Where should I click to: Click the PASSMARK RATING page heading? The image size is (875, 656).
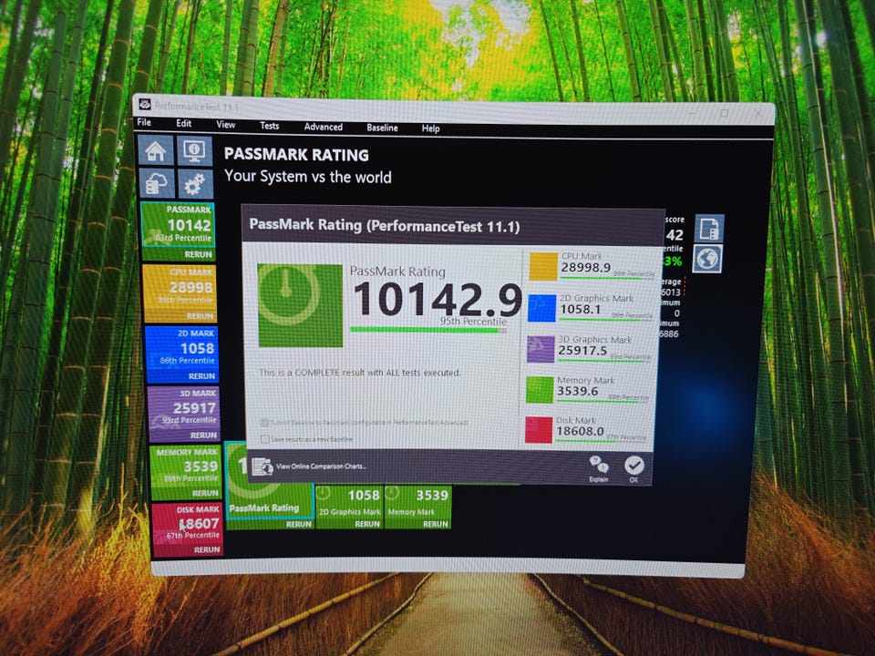tap(296, 155)
